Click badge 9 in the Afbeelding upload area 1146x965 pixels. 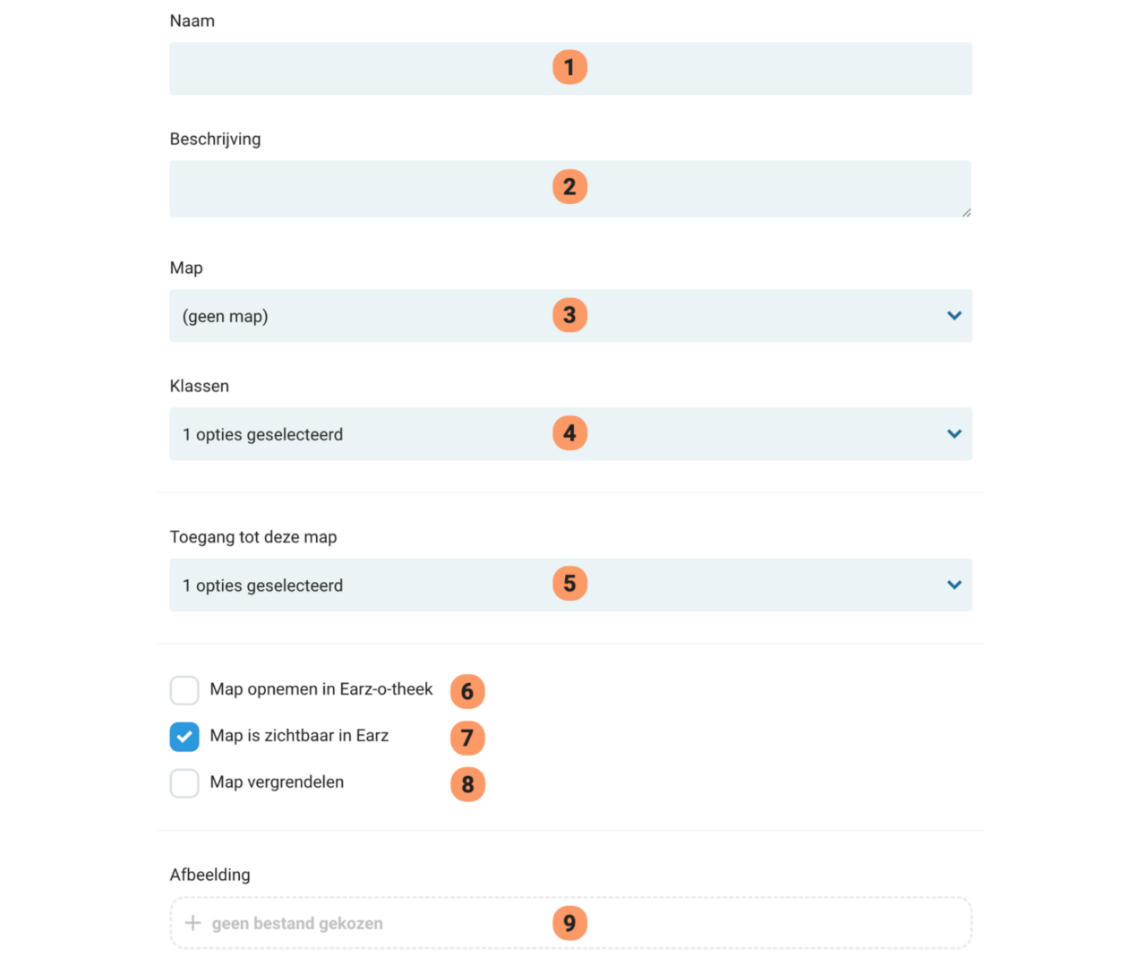click(x=569, y=923)
